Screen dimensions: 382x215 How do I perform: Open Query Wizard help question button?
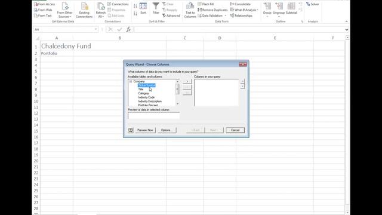pyautogui.click(x=131, y=130)
